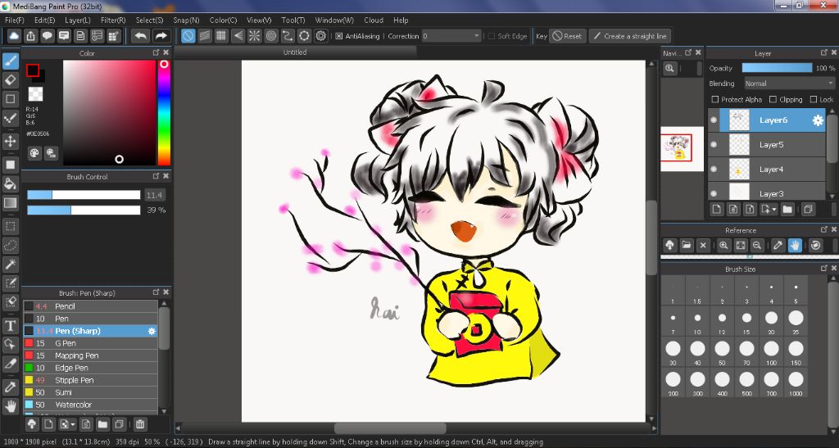Hide Layer6 visibility
839x448 pixels.
click(x=714, y=120)
